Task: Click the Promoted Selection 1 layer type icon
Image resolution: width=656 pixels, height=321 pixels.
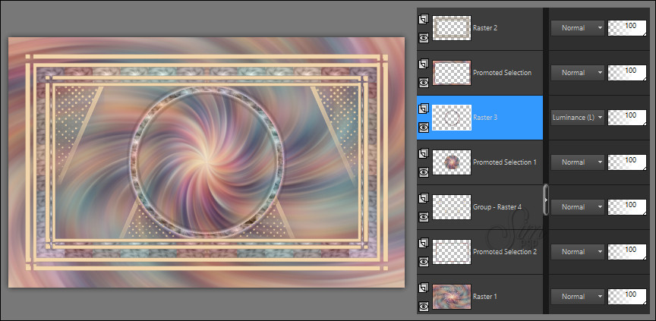Action: tap(424, 153)
